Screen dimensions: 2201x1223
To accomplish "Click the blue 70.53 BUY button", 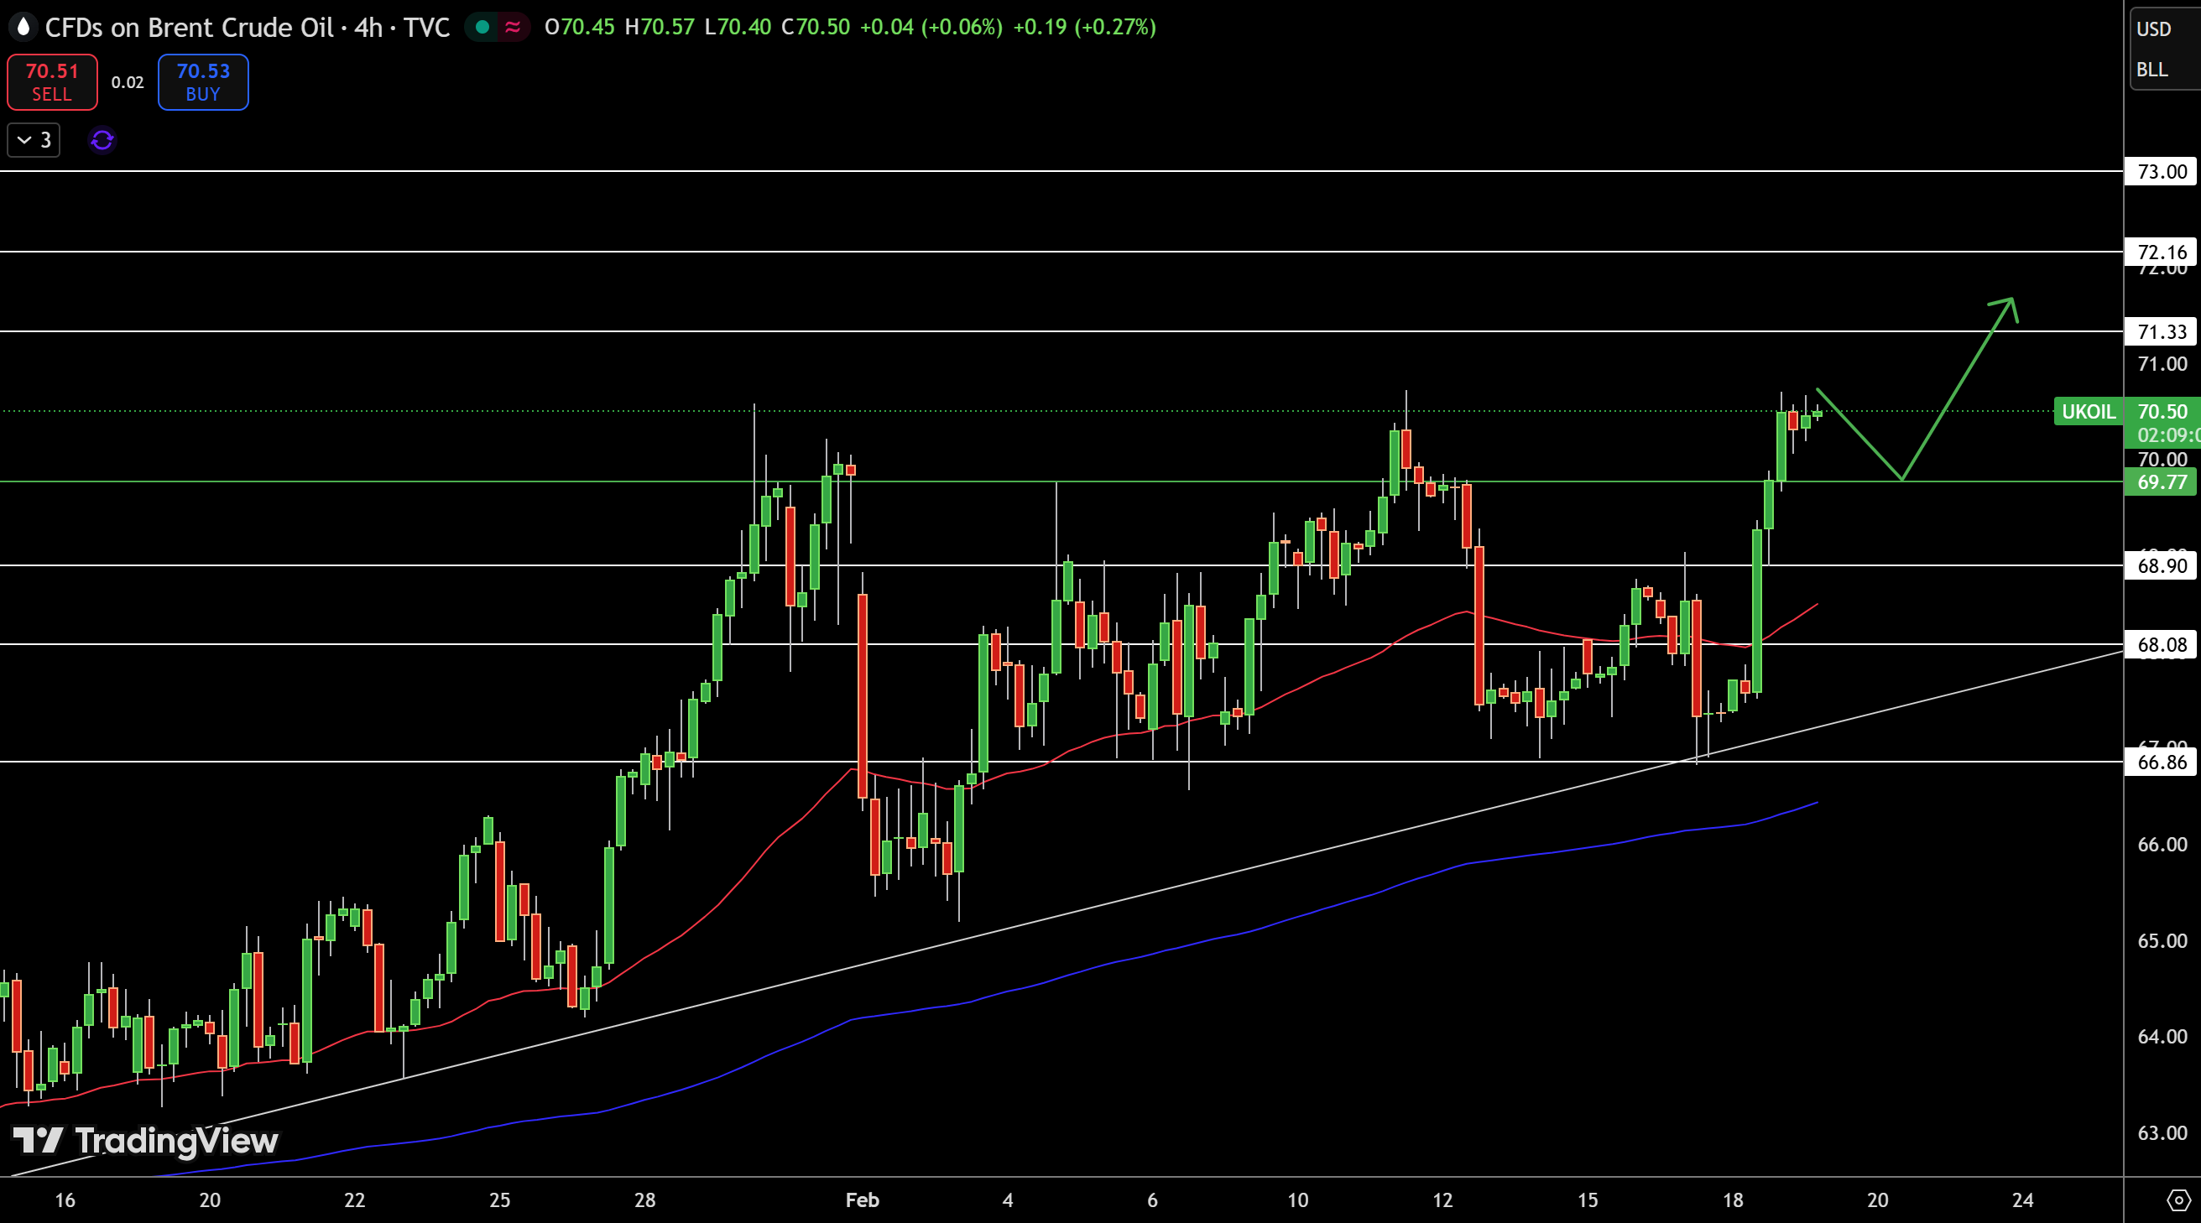I will (203, 82).
